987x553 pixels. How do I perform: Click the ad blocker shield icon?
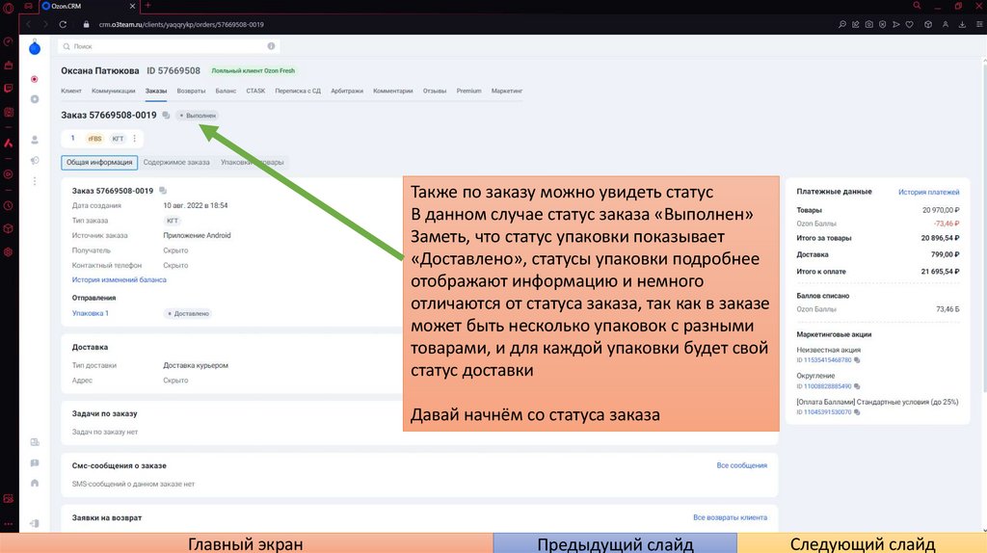point(883,24)
